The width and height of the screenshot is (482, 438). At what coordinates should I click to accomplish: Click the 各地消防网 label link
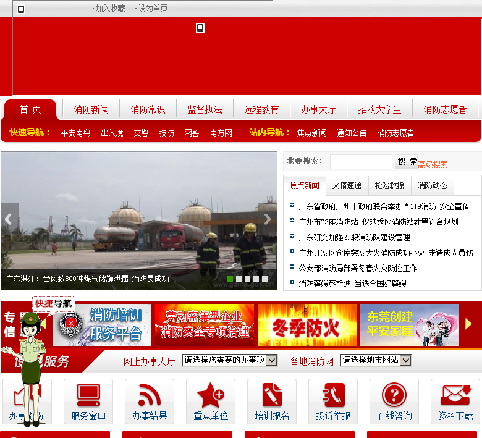tap(311, 361)
